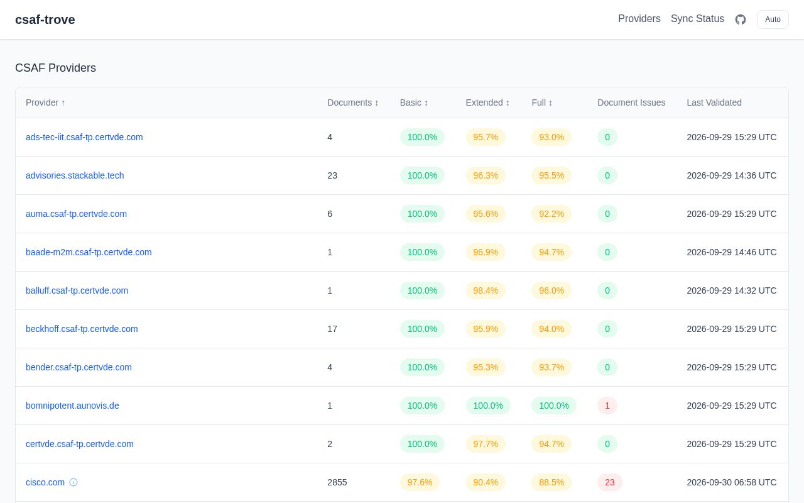Screen dimensions: 804x503
Task: Open the GitHub repository icon
Action: (x=741, y=19)
